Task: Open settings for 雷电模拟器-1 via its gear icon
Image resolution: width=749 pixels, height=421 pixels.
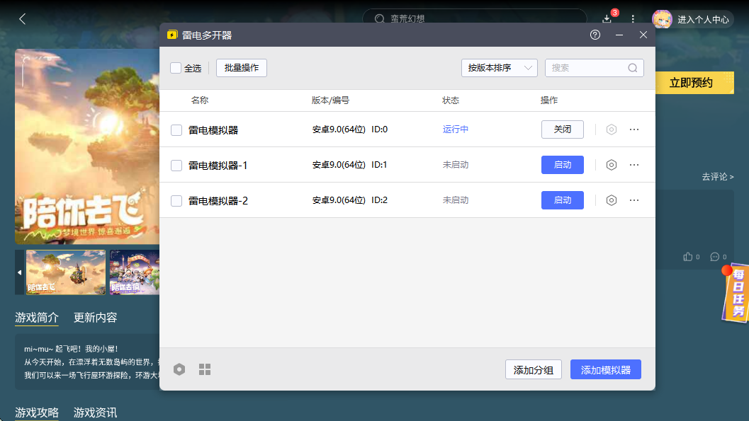Action: (x=611, y=164)
